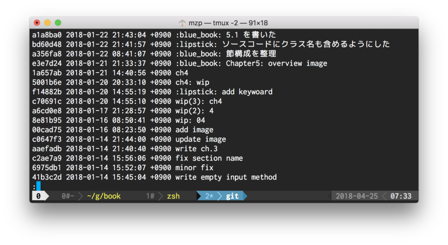Click commit hash a356fa8
This screenshot has width=448, height=245.
47,54
